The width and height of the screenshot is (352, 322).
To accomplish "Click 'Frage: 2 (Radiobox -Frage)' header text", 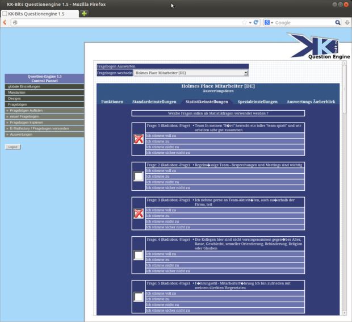I will [x=169, y=165].
